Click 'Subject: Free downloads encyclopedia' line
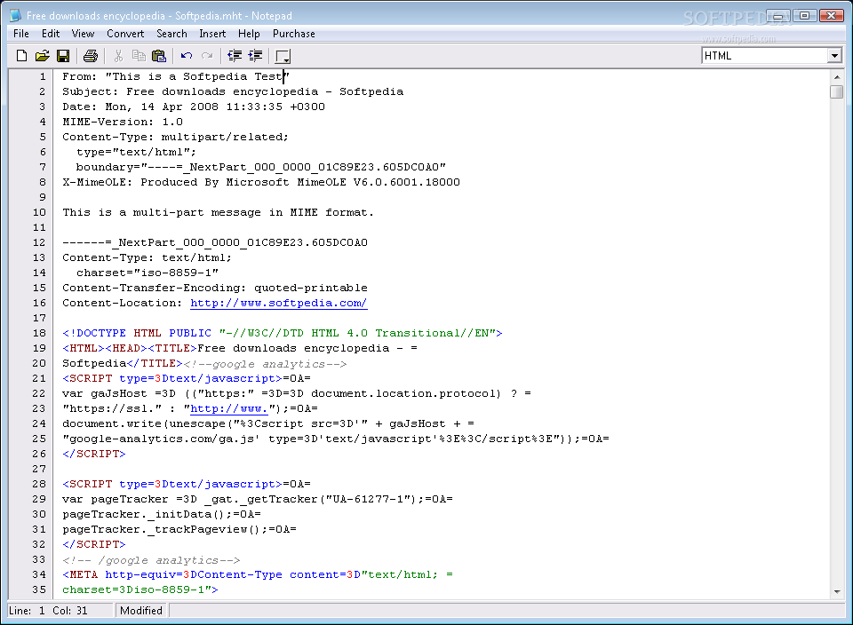 point(233,91)
